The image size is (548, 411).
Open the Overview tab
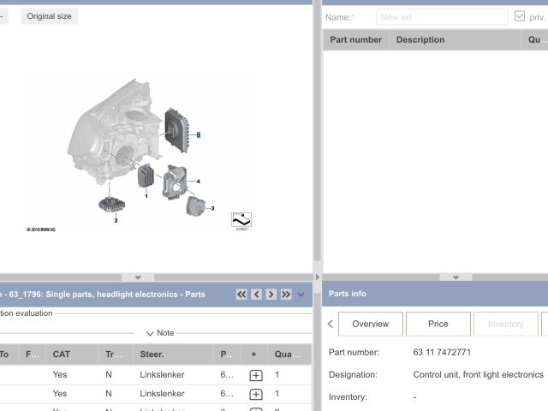click(x=370, y=324)
